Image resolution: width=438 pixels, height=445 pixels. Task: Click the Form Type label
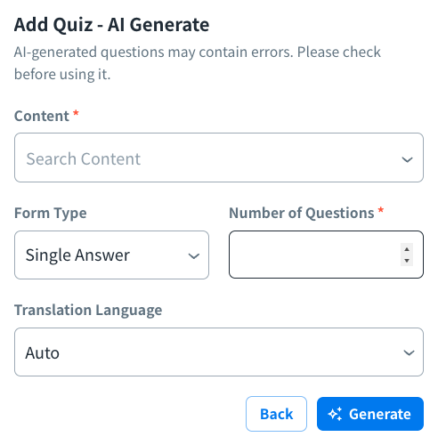[51, 214]
